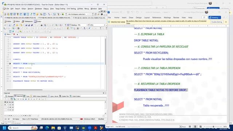Close the New 1 editor tab via red icon
233x131 pixels.
[14, 34]
